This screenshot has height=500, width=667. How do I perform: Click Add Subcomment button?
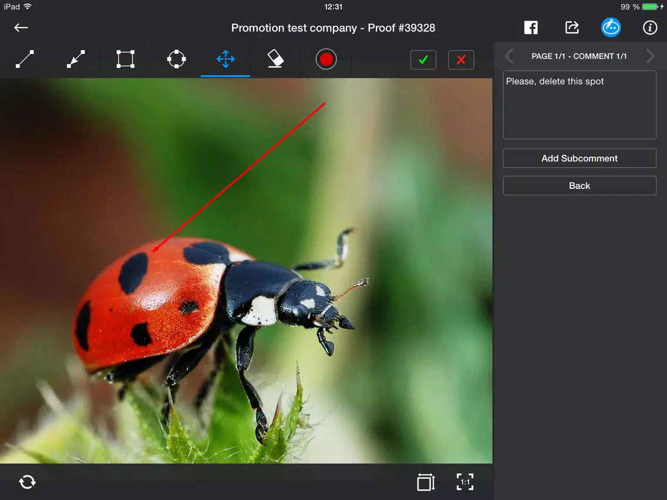[x=580, y=158]
